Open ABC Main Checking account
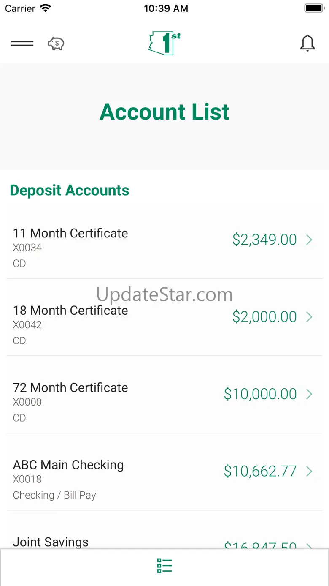The height and width of the screenshot is (586, 329). tap(164, 472)
